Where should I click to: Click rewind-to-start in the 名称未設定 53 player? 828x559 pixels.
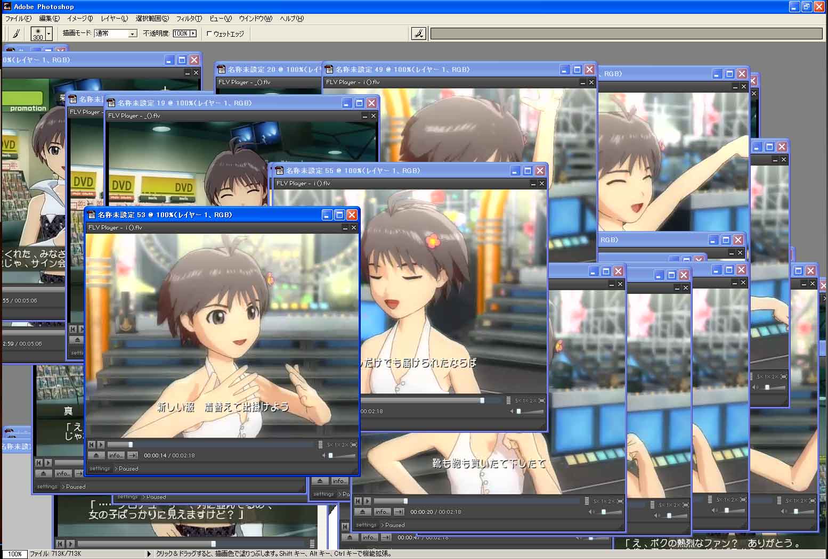tap(92, 445)
